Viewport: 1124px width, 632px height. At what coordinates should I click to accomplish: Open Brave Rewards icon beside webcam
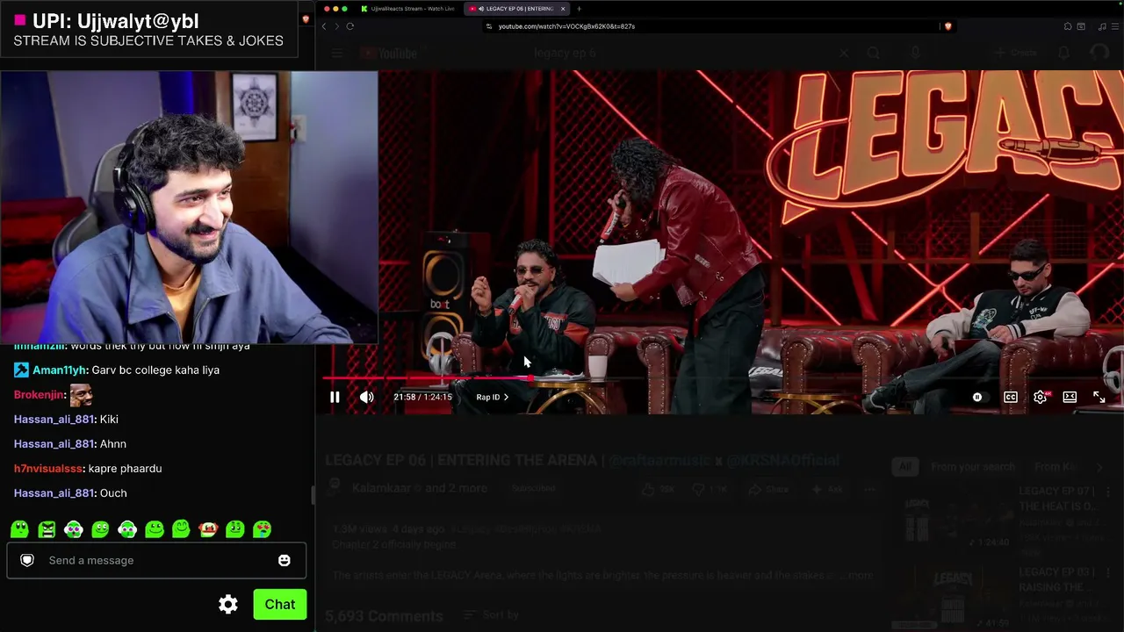point(306,18)
